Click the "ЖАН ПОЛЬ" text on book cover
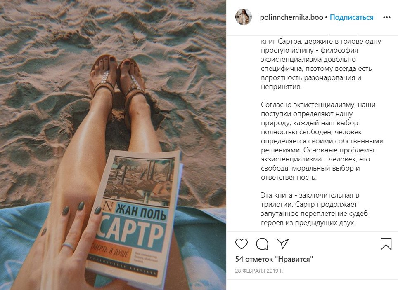 click(x=141, y=212)
